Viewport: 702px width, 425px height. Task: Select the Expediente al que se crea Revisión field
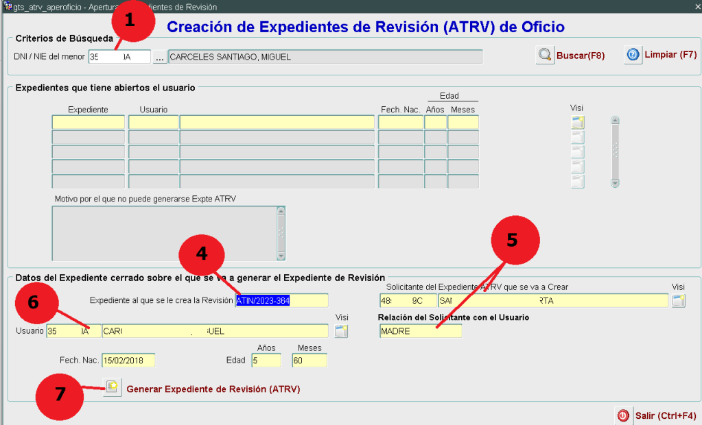coord(281,300)
